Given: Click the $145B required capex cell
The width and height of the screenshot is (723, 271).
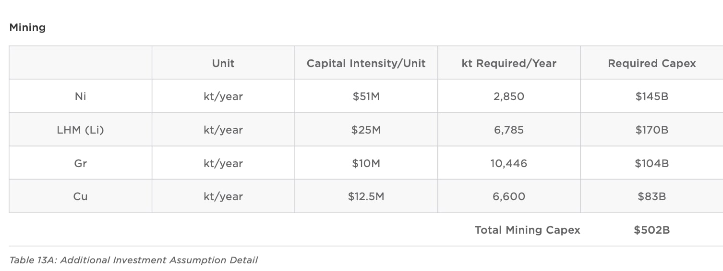Looking at the screenshot, I should pos(651,96).
